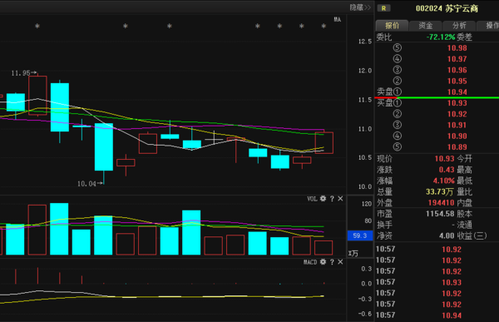Switch to the 分析 tab

click(x=459, y=26)
